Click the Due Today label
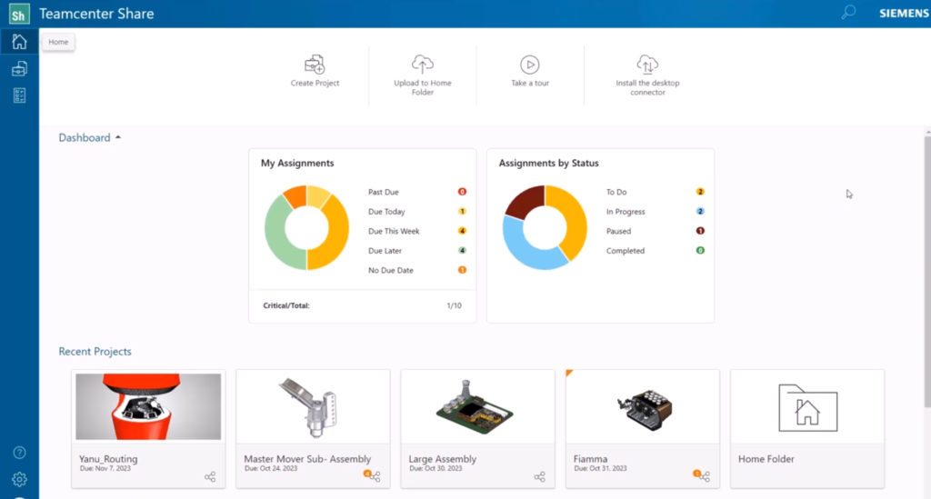This screenshot has width=931, height=499. pos(385,211)
